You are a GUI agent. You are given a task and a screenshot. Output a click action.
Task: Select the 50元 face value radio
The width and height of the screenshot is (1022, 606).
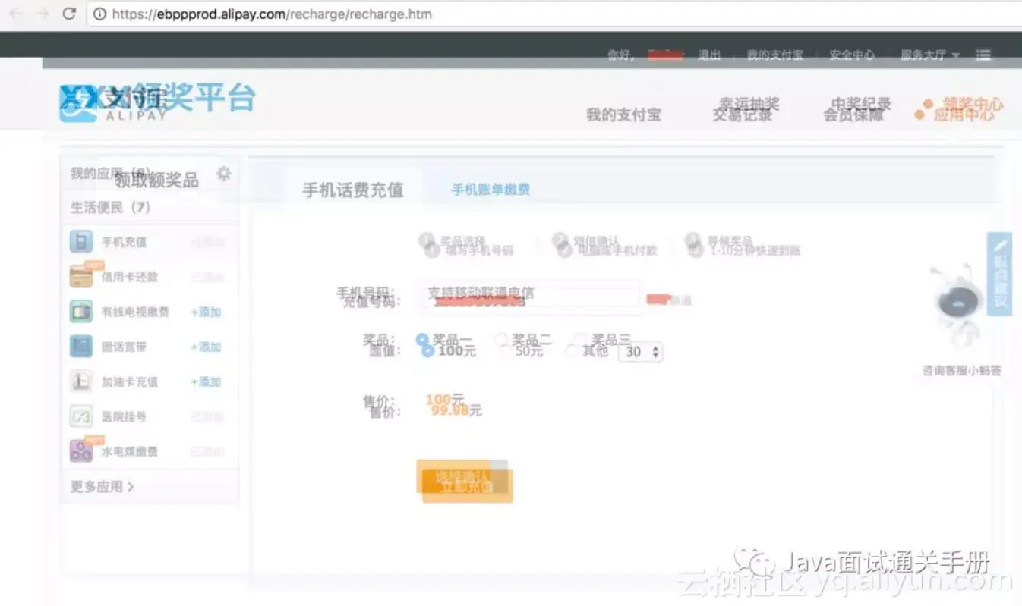click(506, 350)
